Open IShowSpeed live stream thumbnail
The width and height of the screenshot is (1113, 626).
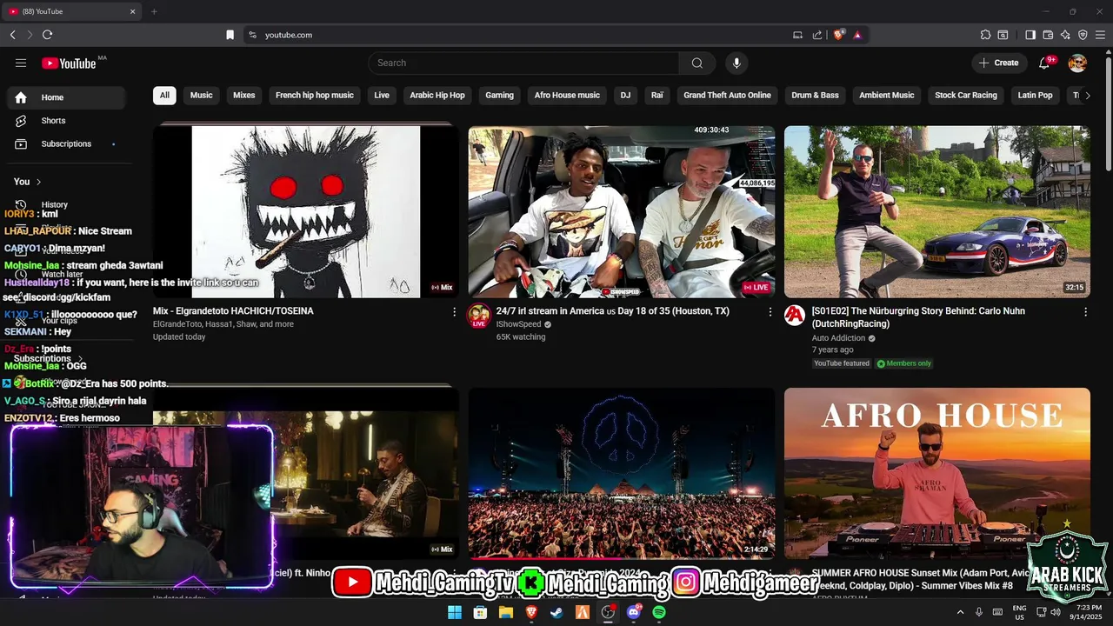click(621, 212)
